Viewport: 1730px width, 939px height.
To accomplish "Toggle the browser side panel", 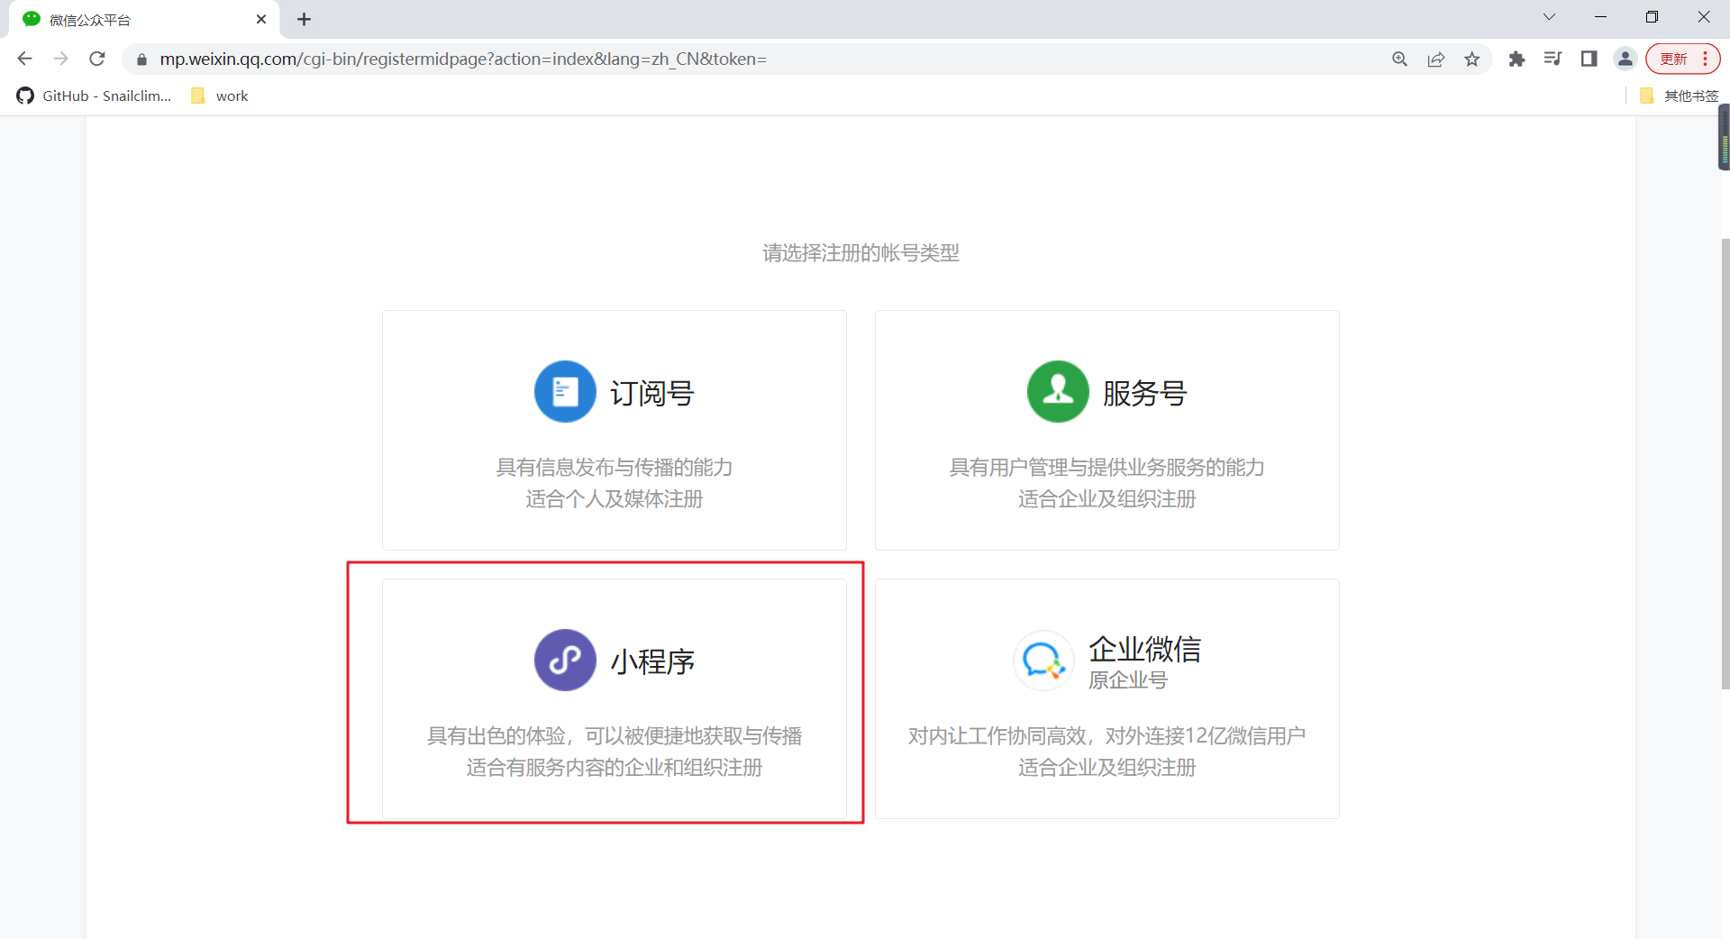I will [1589, 59].
